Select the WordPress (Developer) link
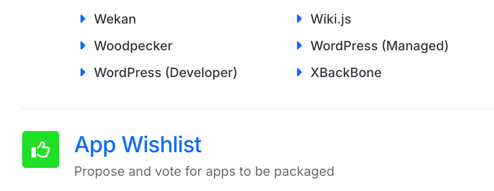This screenshot has width=494, height=191. 166,73
